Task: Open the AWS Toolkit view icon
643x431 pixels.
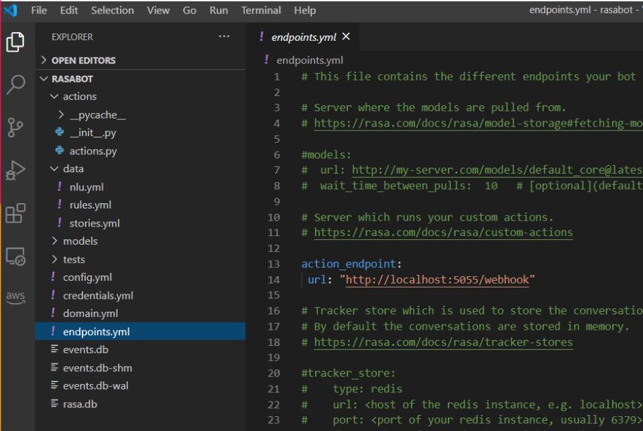Action: 15,297
